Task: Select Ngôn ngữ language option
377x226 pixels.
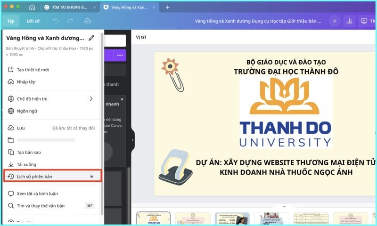Action: coord(51,111)
